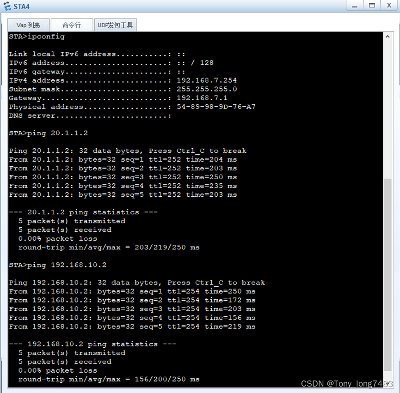Maximize the STA4 window

[372, 6]
